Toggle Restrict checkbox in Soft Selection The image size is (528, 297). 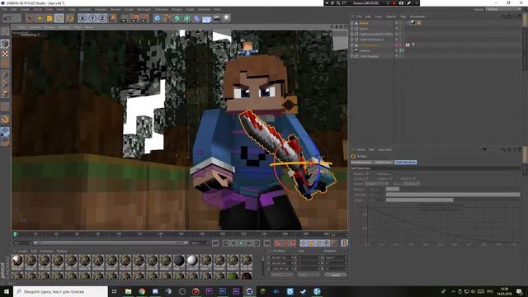414,178
